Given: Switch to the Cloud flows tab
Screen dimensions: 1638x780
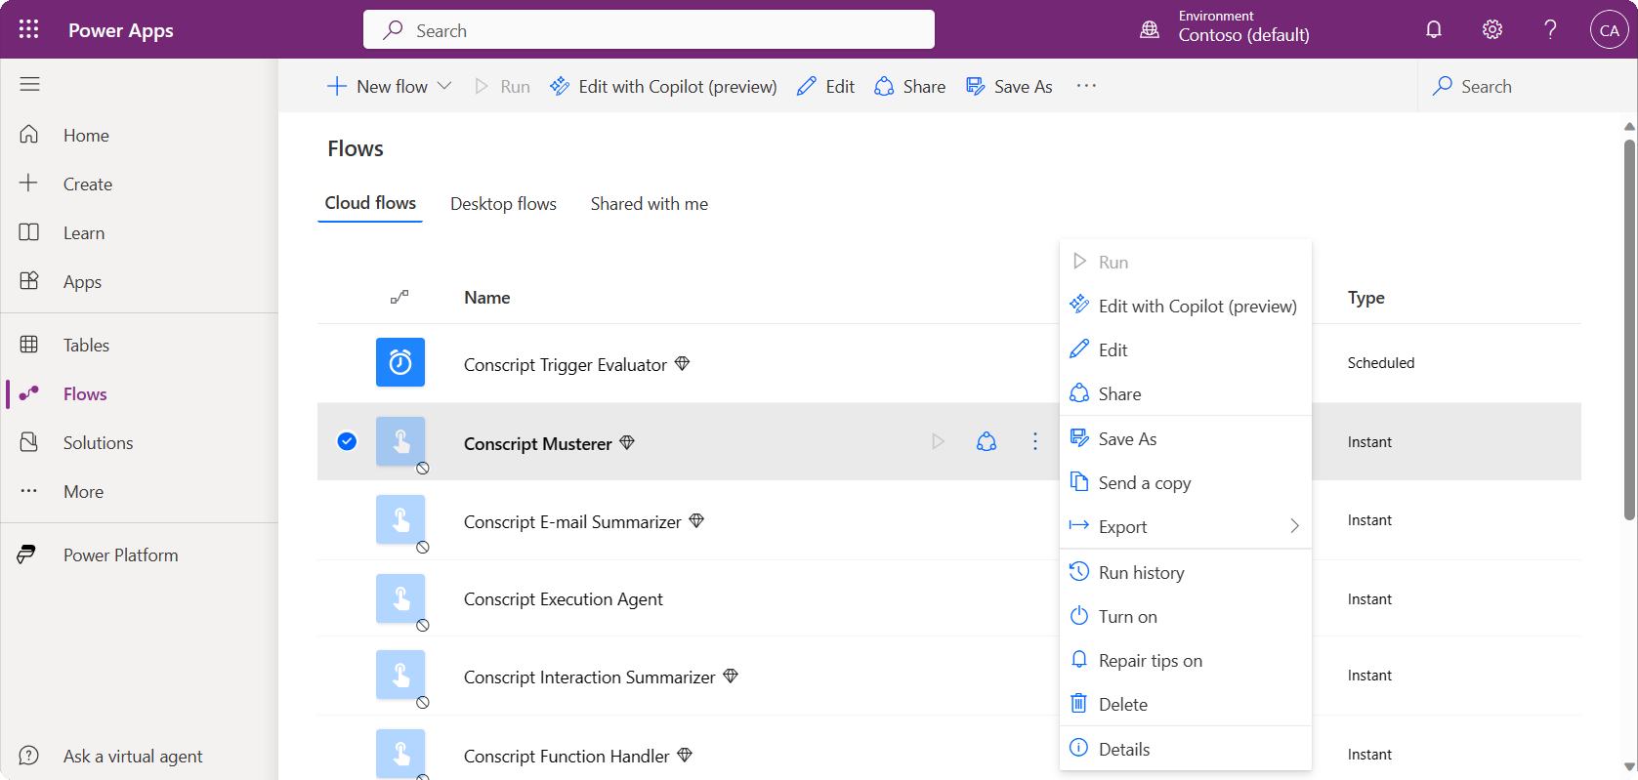Looking at the screenshot, I should pyautogui.click(x=370, y=203).
